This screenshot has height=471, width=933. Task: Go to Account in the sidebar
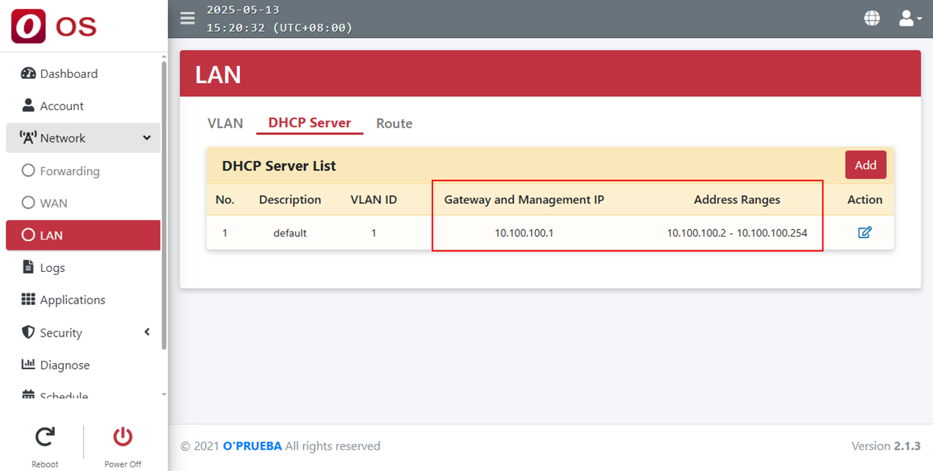(62, 106)
